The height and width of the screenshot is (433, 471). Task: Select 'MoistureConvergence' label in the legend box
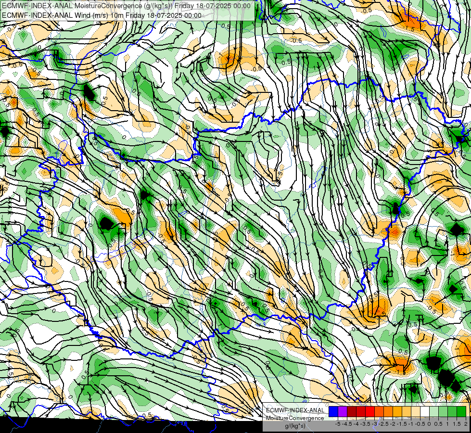(x=295, y=418)
